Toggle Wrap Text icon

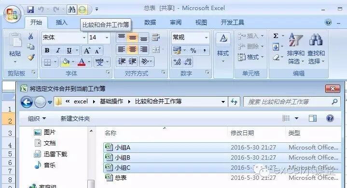(x=156, y=38)
